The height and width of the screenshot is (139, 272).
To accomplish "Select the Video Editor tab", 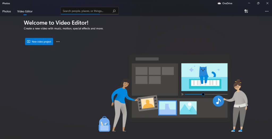I will pyautogui.click(x=25, y=11).
